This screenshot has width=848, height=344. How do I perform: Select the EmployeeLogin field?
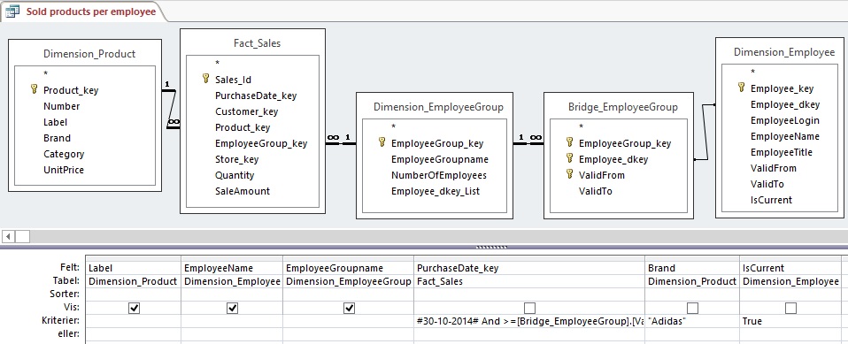tap(785, 120)
